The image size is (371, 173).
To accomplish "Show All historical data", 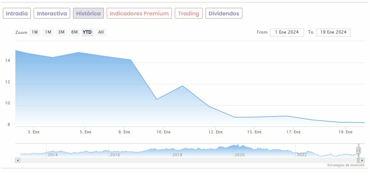I will tap(101, 32).
